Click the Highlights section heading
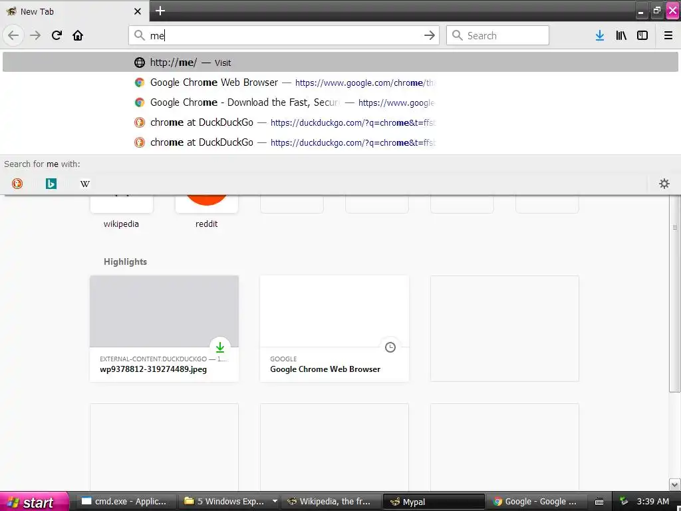Image resolution: width=681 pixels, height=511 pixels. click(125, 261)
